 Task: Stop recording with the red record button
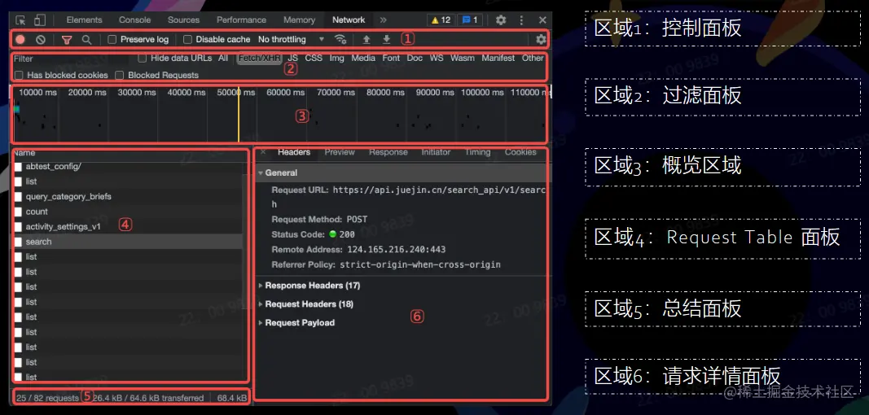click(20, 39)
